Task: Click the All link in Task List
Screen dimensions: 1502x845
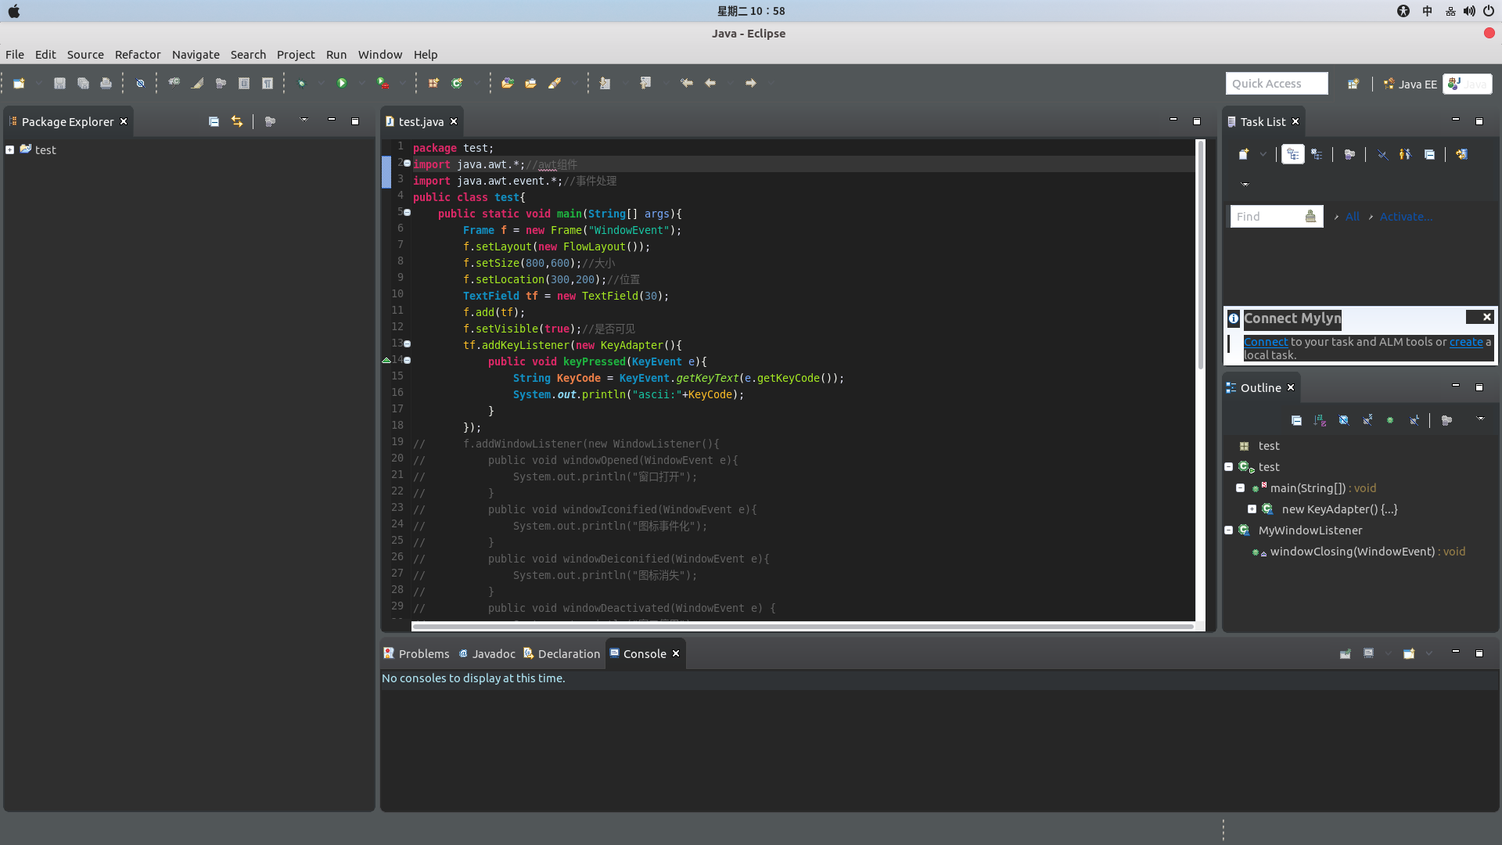Action: 1353,217
